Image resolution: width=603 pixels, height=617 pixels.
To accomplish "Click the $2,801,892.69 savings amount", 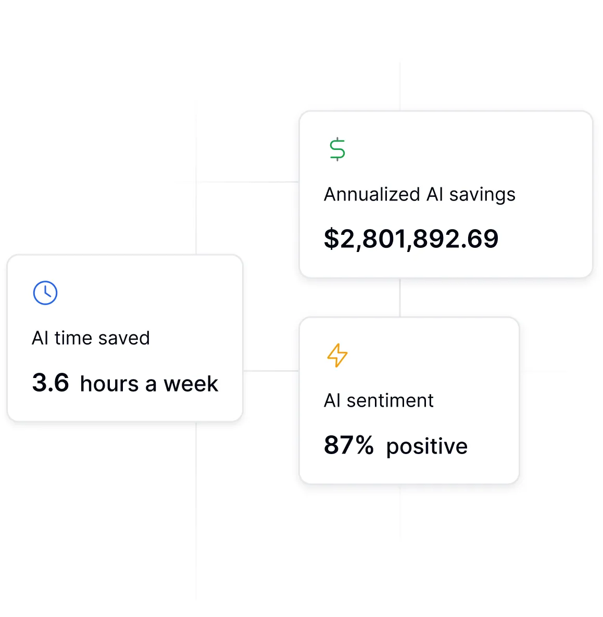I will pos(411,239).
